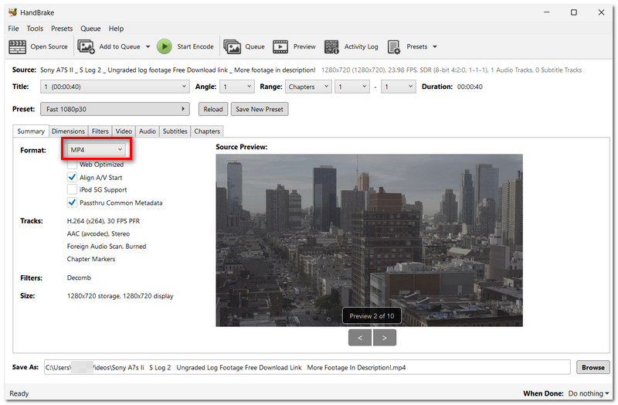Open the Activity Log icon
The height and width of the screenshot is (405, 618).
tap(331, 46)
